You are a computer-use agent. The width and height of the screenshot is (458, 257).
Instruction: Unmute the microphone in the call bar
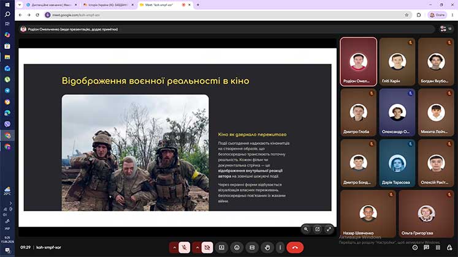pos(185,247)
